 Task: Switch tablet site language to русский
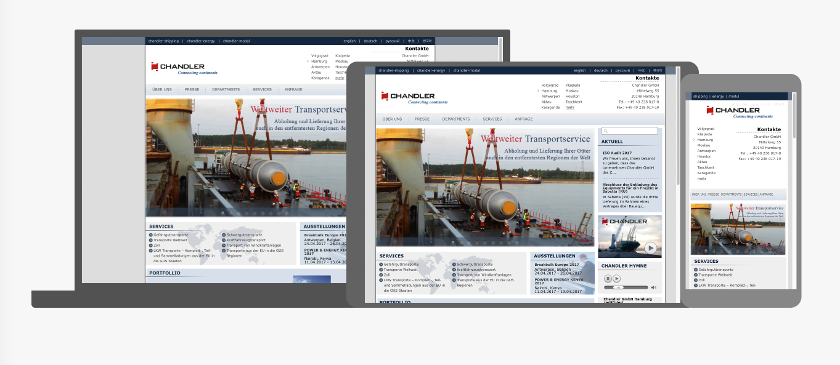622,71
